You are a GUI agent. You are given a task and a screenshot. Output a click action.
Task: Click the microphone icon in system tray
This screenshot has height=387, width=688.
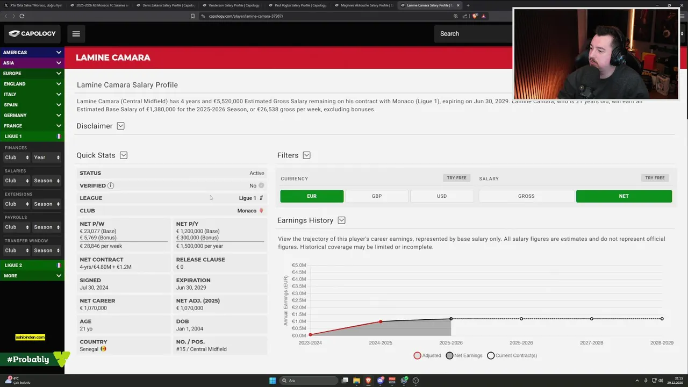click(646, 381)
